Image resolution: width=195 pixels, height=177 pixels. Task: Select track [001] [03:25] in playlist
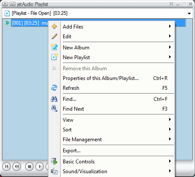(x=30, y=23)
